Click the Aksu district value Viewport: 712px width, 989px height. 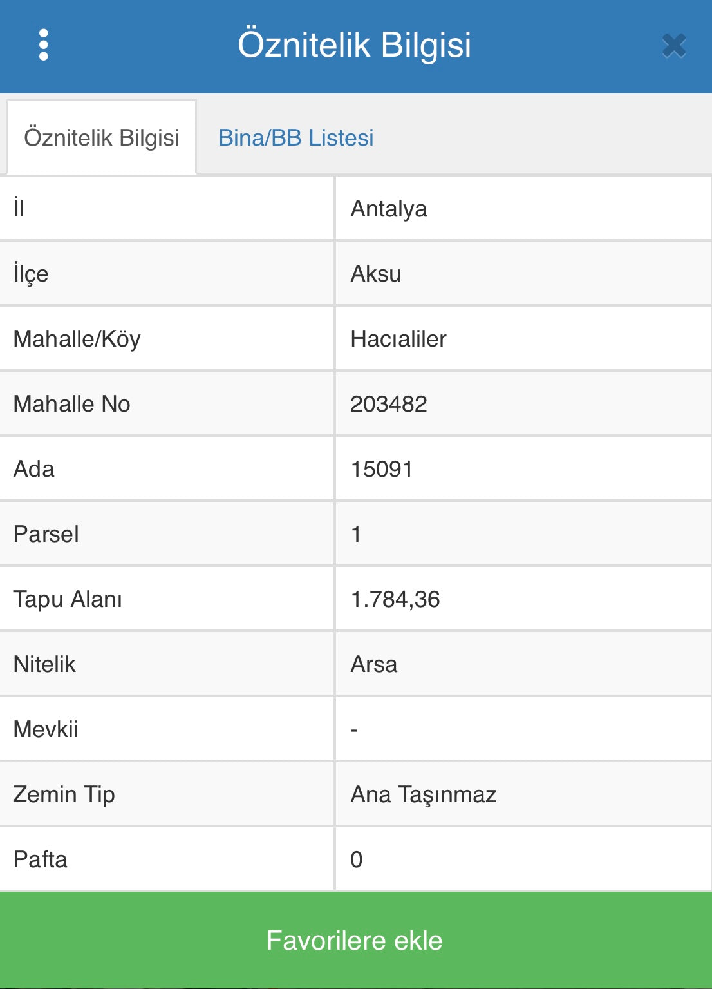click(x=375, y=274)
